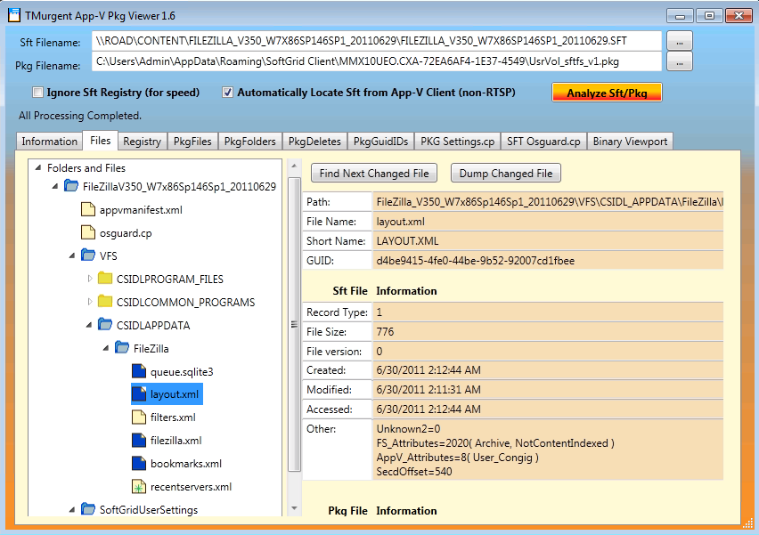Enable Ignore Sft Registry checkbox
The height and width of the screenshot is (535, 759).
click(37, 93)
